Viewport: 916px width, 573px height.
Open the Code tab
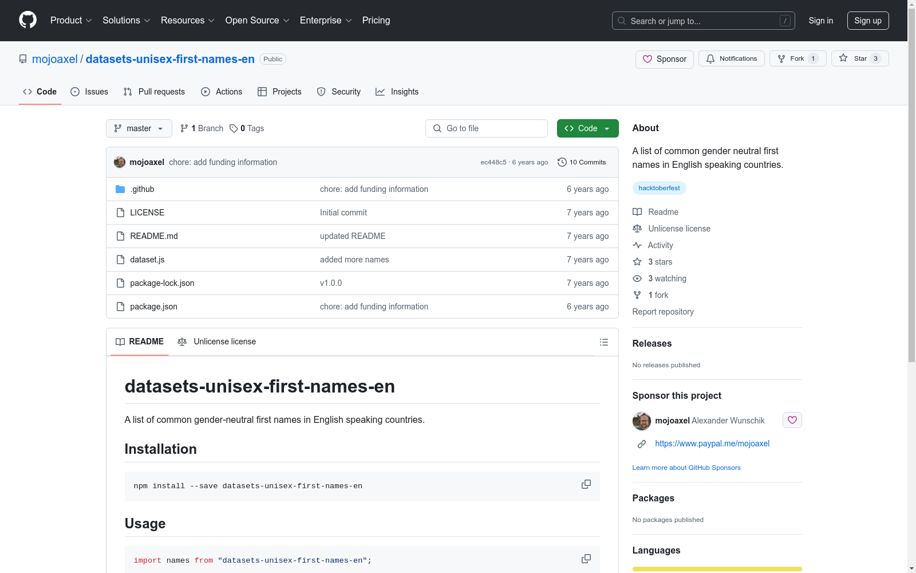click(x=40, y=92)
